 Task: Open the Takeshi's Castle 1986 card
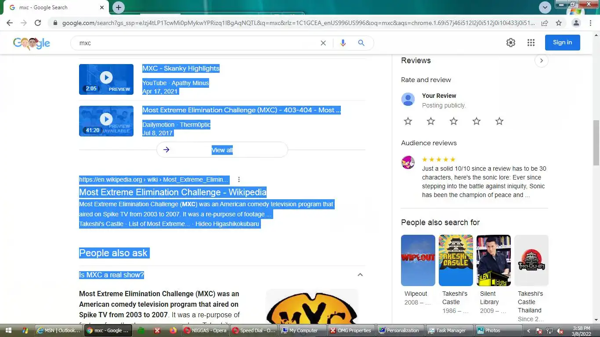tap(456, 274)
